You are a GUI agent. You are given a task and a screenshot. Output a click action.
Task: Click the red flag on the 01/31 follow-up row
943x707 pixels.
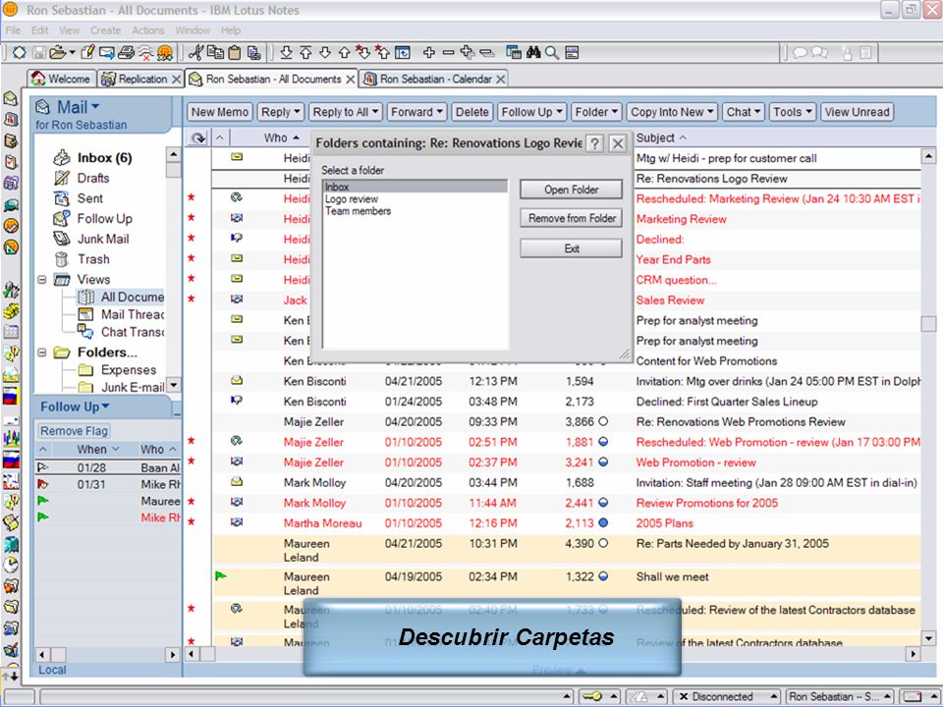[x=42, y=484]
